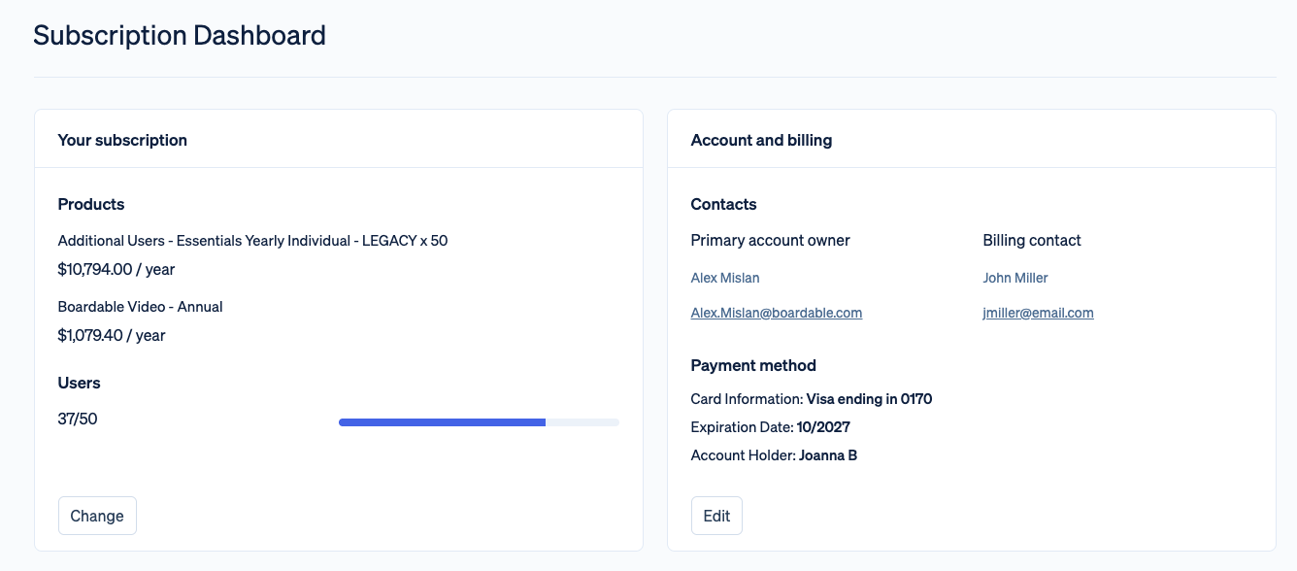Select the Products heading
Viewport: 1297px width, 571px height.
click(x=91, y=204)
